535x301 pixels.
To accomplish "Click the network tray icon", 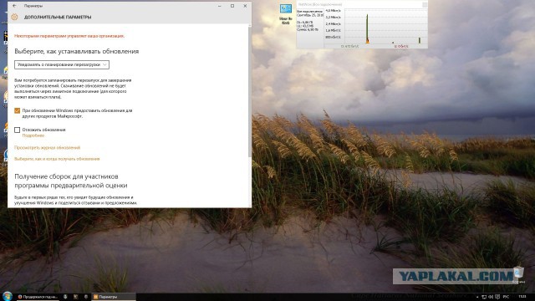I will point(484,297).
